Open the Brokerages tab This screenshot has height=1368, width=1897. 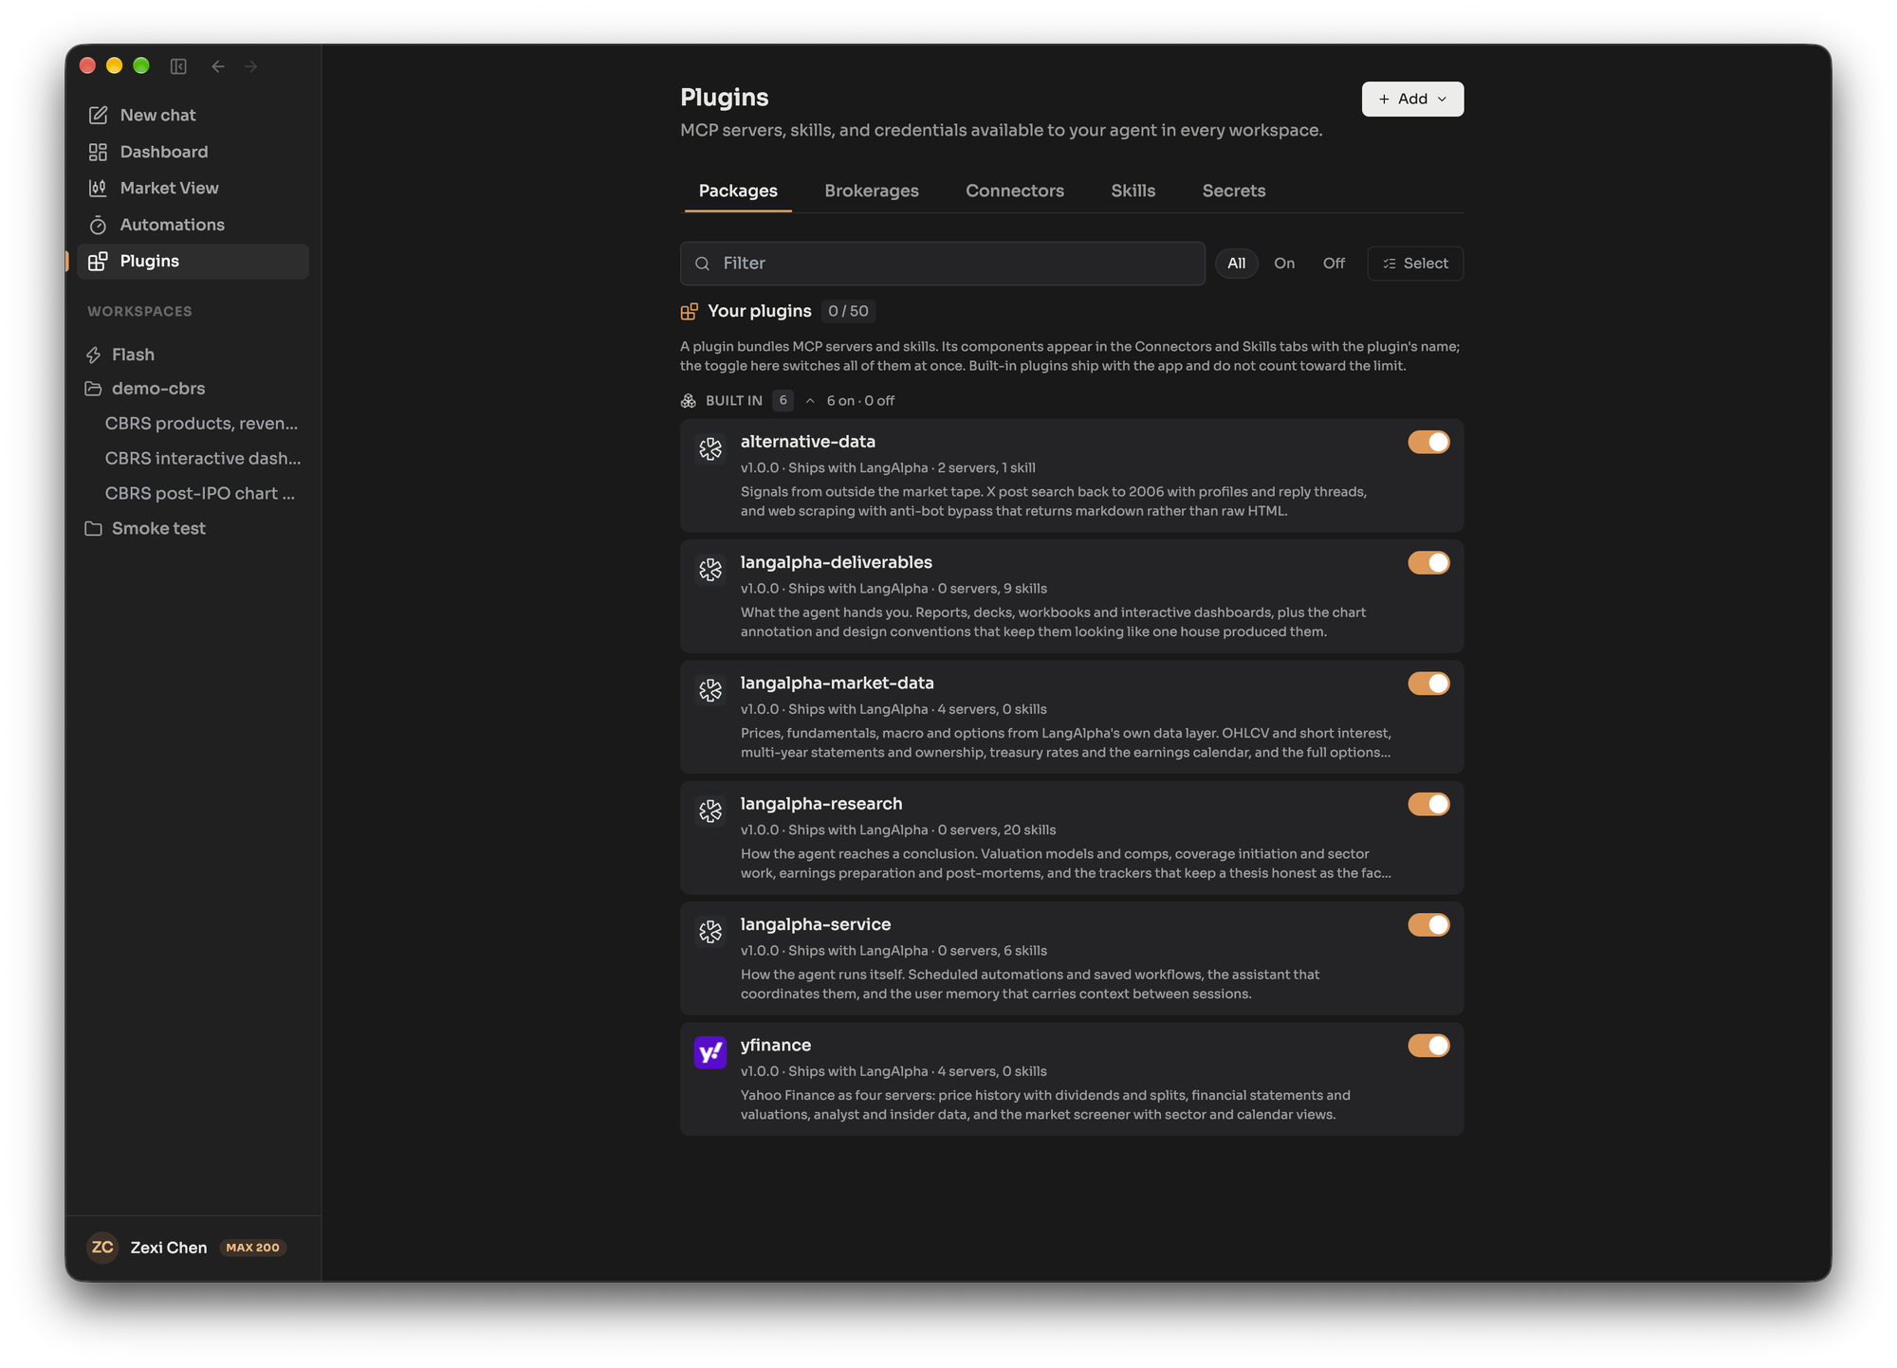pos(872,191)
